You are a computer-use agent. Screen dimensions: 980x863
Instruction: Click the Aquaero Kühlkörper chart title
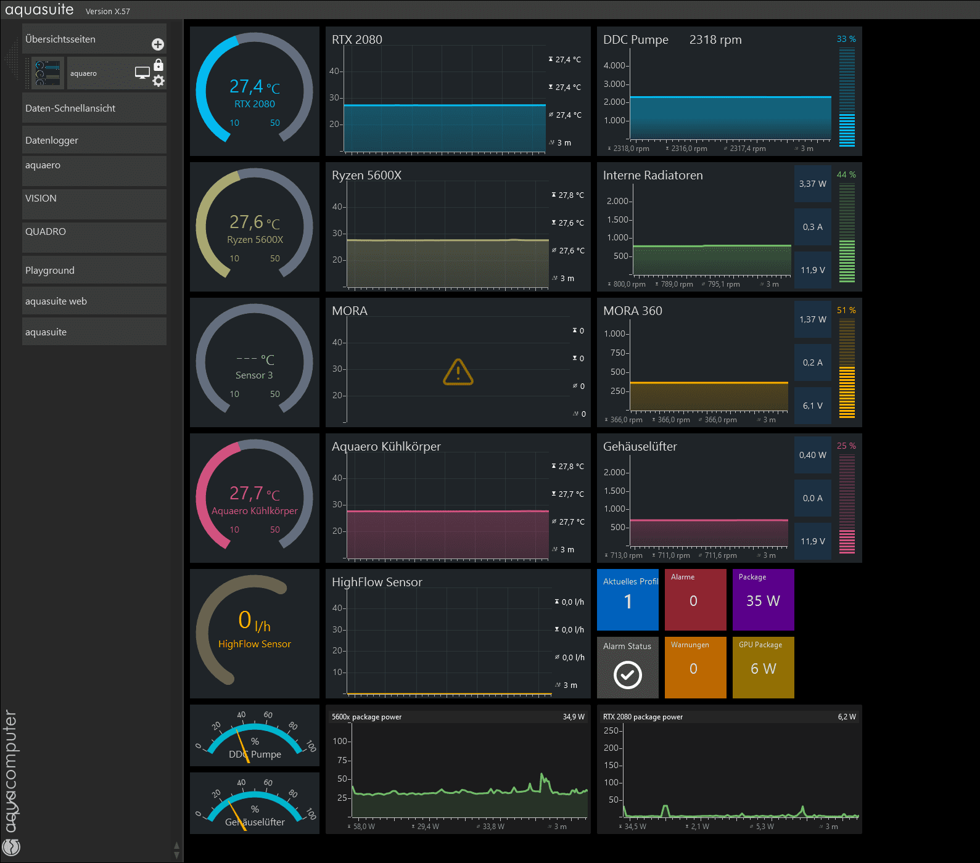tap(386, 446)
